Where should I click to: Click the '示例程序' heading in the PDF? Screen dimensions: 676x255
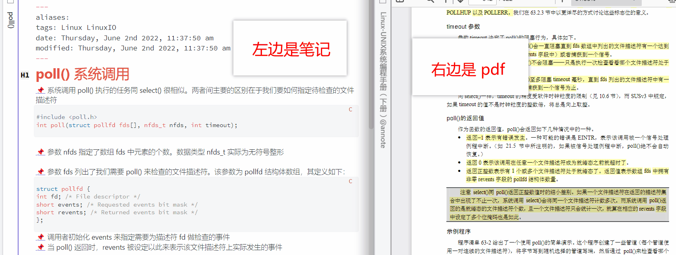click(x=458, y=231)
